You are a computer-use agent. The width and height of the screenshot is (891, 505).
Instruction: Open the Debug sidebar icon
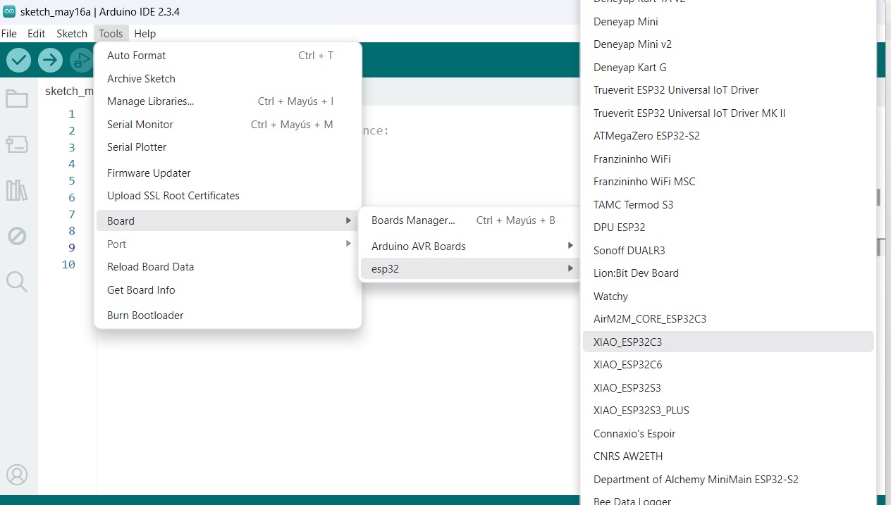pos(17,236)
